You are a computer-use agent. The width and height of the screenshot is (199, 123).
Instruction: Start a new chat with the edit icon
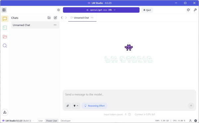[x=55, y=18]
